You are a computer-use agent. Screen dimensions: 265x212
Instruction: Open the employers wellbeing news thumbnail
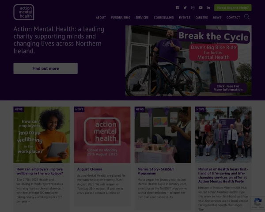pos(42,135)
